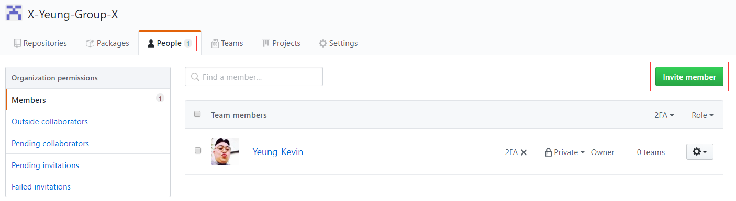Open the Teams tab
Viewport: 736px width, 201px height.
227,43
